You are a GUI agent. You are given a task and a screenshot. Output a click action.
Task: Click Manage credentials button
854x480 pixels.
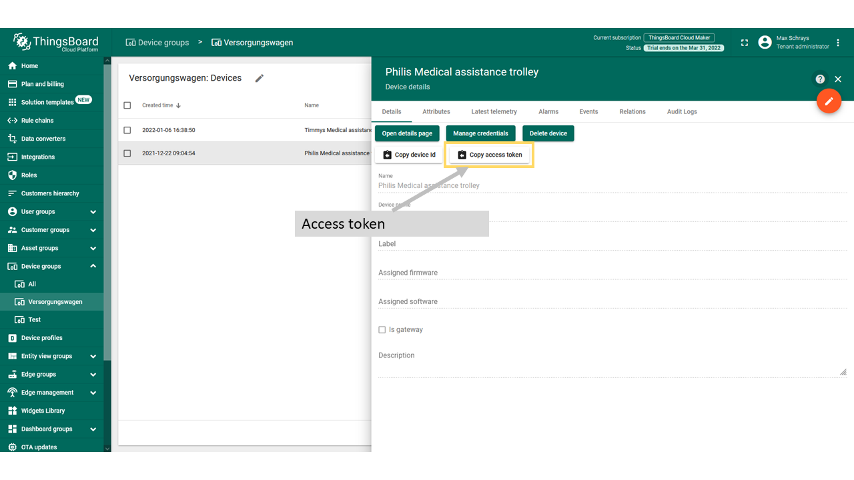(x=480, y=133)
